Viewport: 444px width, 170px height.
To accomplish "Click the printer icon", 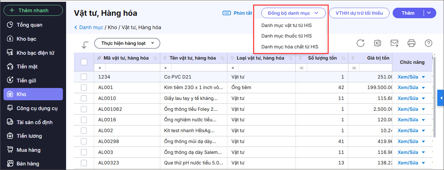I will (411, 43).
